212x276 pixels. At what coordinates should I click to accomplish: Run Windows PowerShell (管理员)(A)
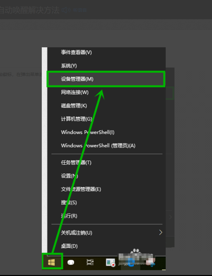[x=98, y=146]
